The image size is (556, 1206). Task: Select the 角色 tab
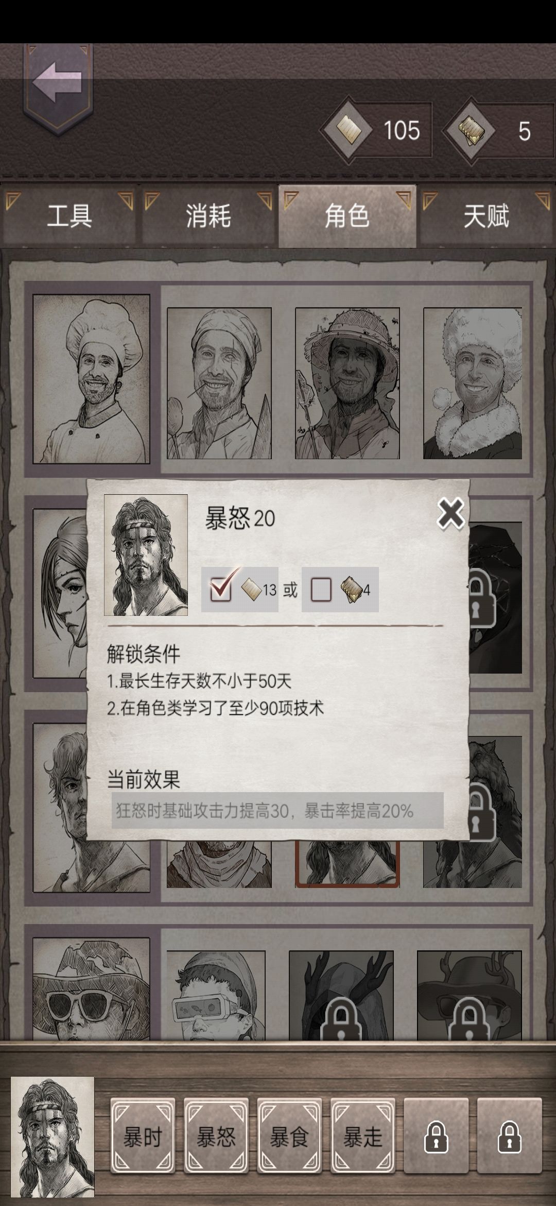347,215
